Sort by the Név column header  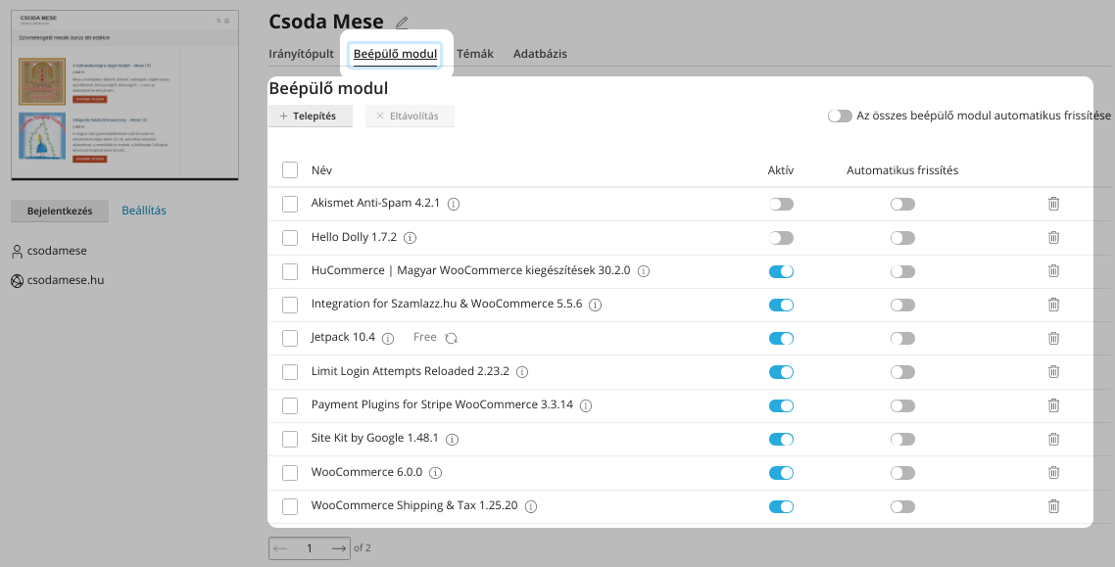(x=321, y=170)
